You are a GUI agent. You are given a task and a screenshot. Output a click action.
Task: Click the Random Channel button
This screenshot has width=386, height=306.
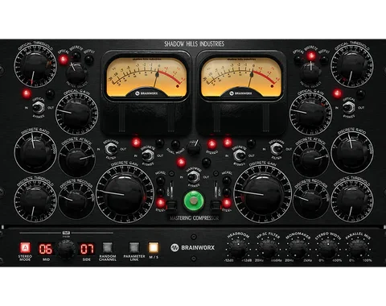108,247
